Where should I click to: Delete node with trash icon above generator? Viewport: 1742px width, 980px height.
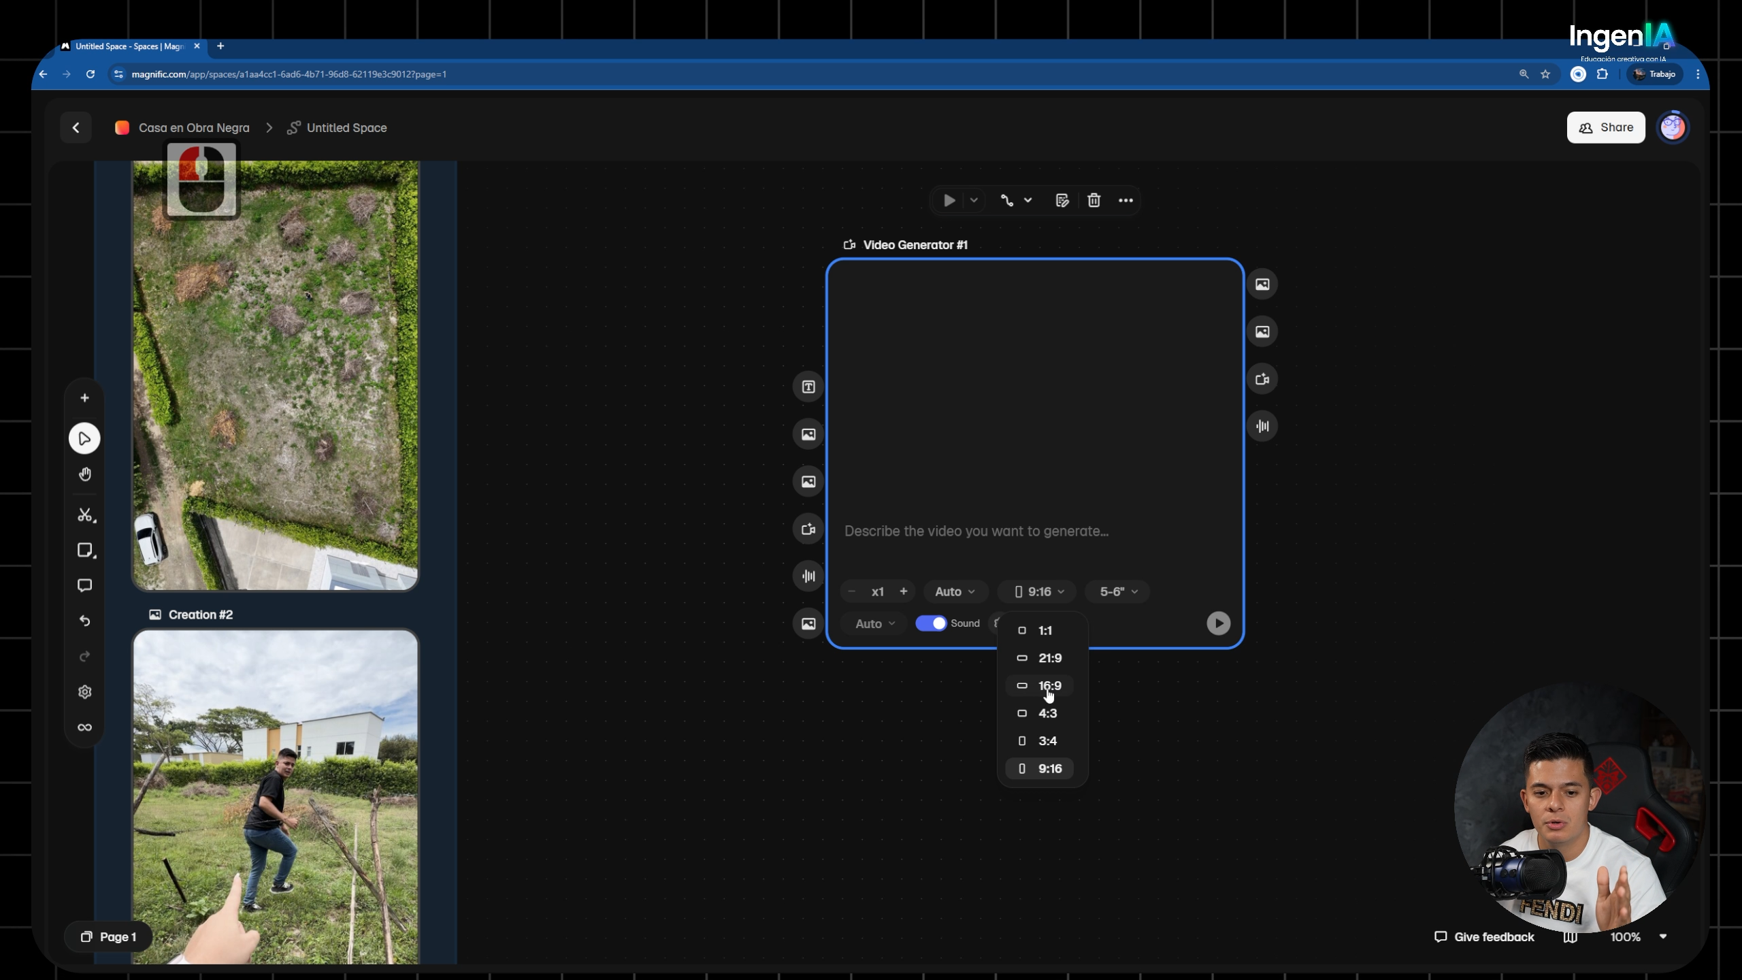(x=1094, y=200)
